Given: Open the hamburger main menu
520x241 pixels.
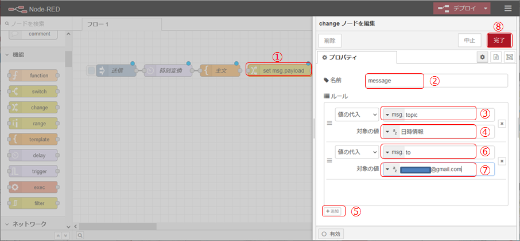Looking at the screenshot, I should coord(508,9).
